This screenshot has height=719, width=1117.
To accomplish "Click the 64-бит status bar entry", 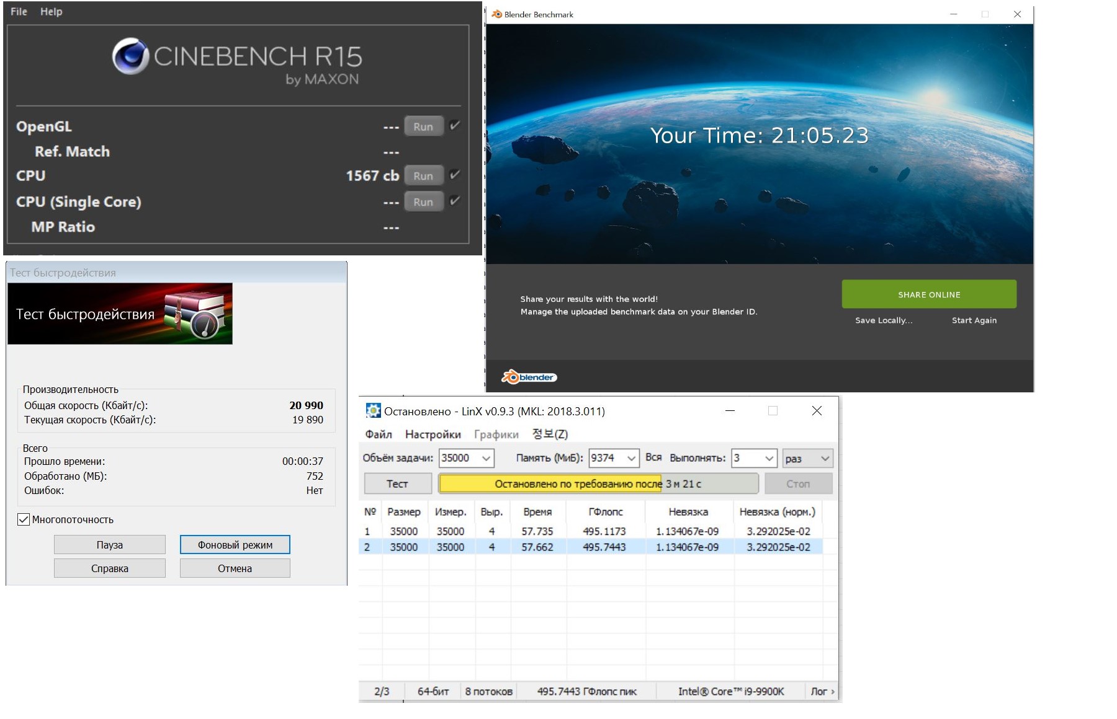I will 433,691.
